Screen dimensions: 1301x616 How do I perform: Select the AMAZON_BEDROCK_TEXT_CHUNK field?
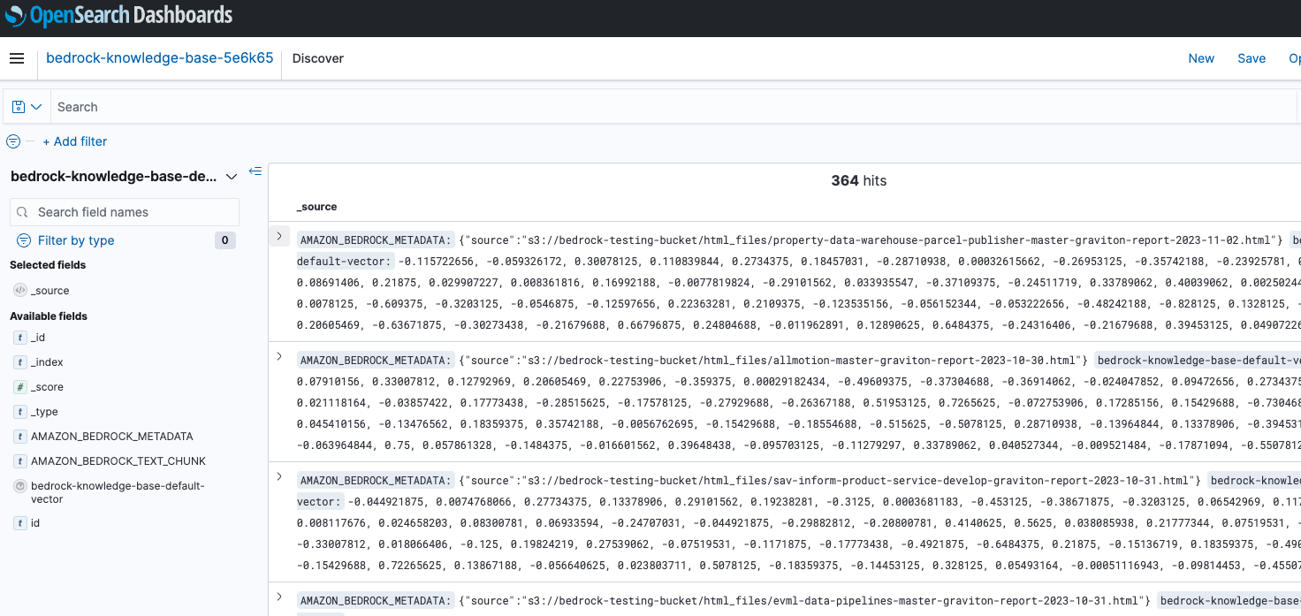[x=118, y=461]
